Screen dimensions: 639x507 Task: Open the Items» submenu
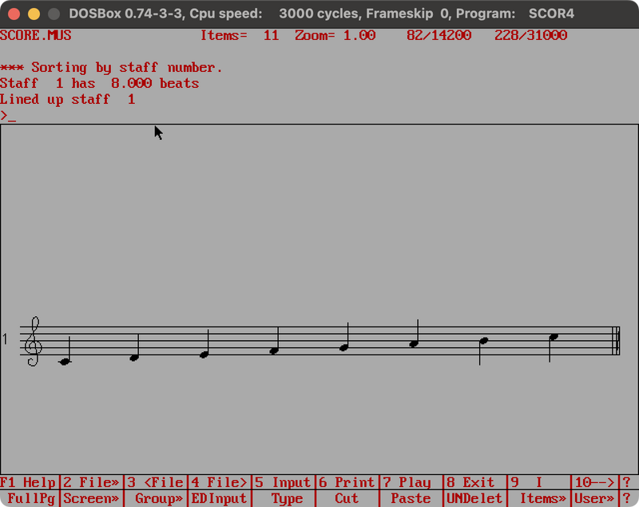click(539, 499)
